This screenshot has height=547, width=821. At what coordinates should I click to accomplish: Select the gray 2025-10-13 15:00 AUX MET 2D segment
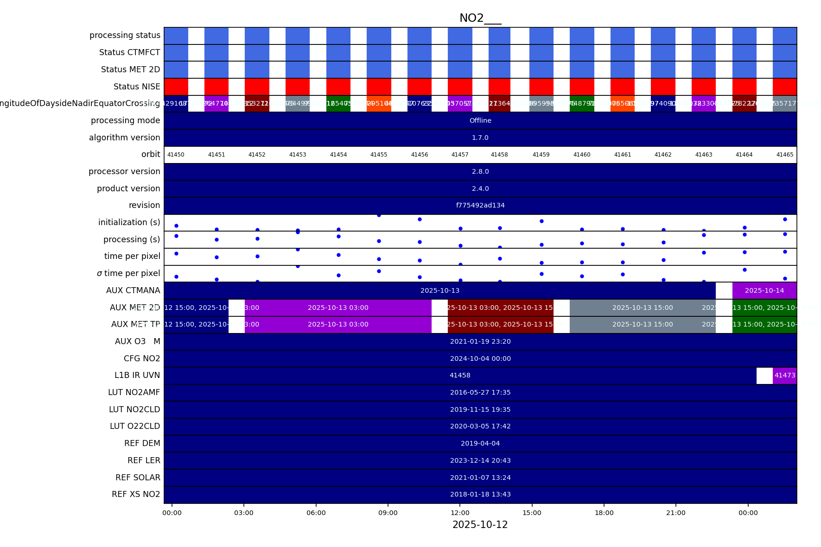pyautogui.click(x=642, y=308)
